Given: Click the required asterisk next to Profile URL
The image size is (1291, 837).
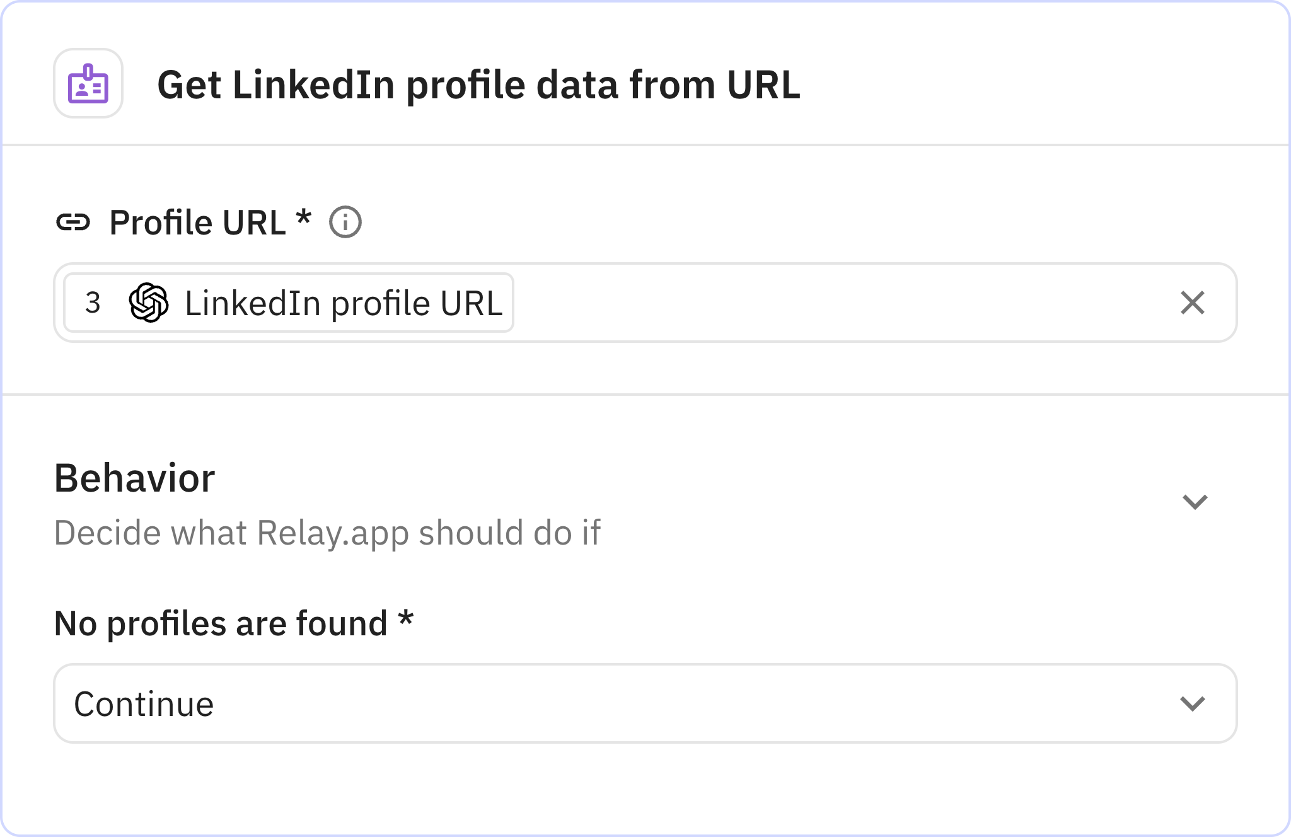Looking at the screenshot, I should (304, 218).
